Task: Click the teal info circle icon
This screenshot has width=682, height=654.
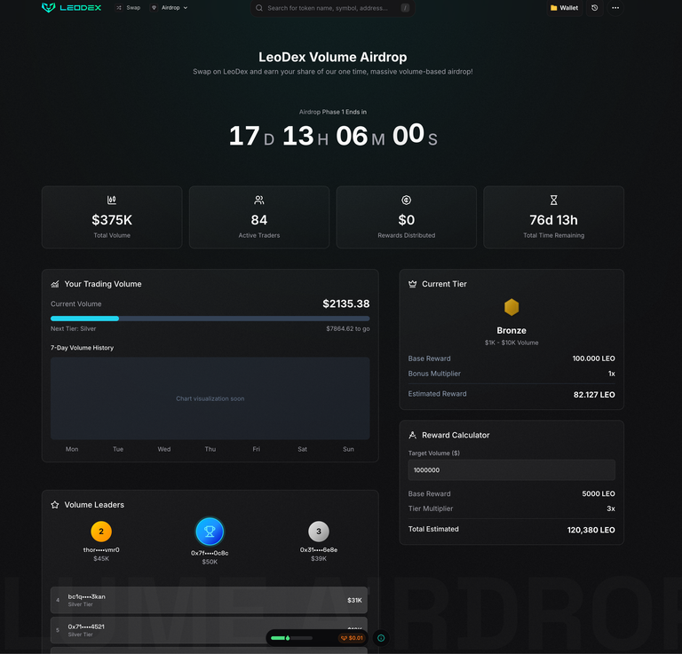Action: 382,638
